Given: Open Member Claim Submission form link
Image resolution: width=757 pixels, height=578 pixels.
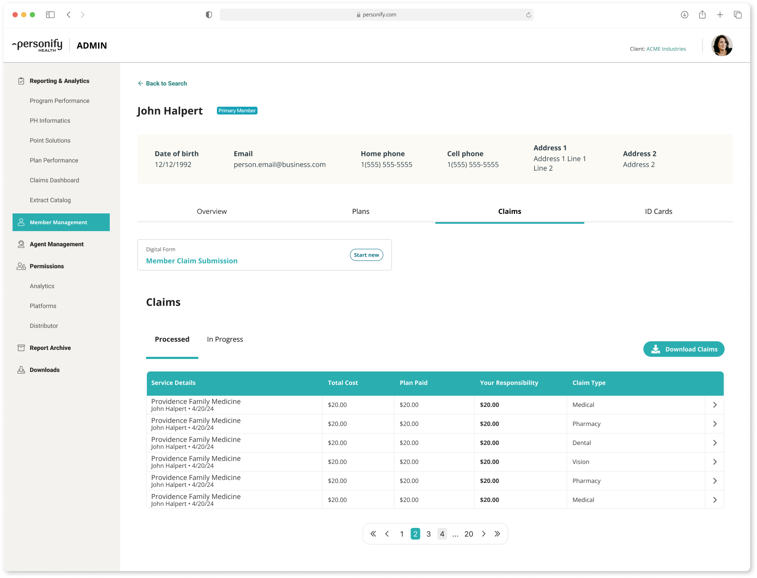Looking at the screenshot, I should [x=192, y=261].
